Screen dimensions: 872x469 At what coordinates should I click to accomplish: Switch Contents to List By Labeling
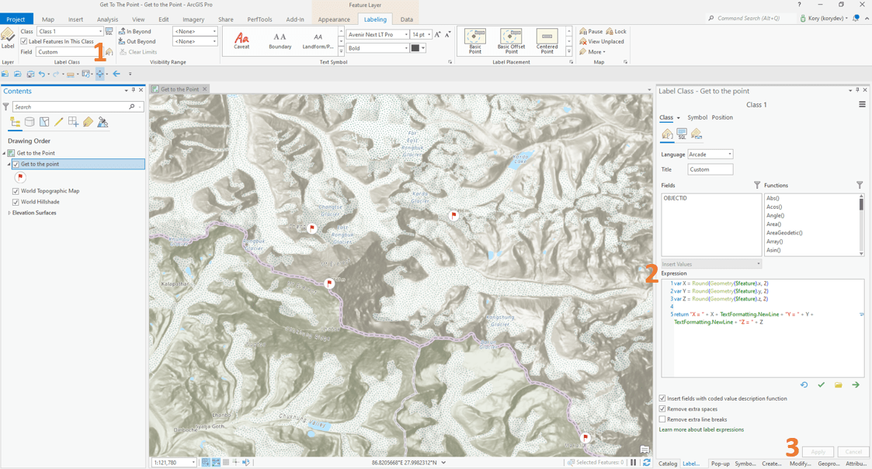88,122
